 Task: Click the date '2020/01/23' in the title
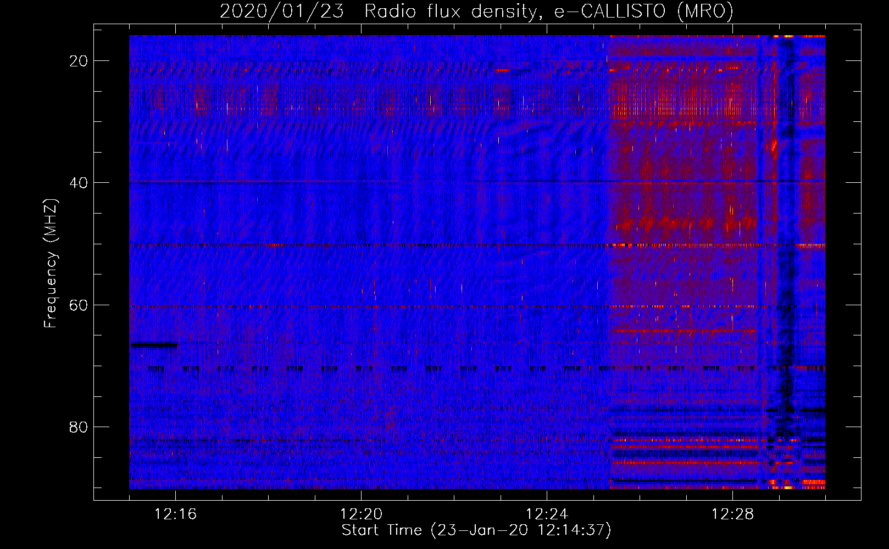(x=282, y=12)
